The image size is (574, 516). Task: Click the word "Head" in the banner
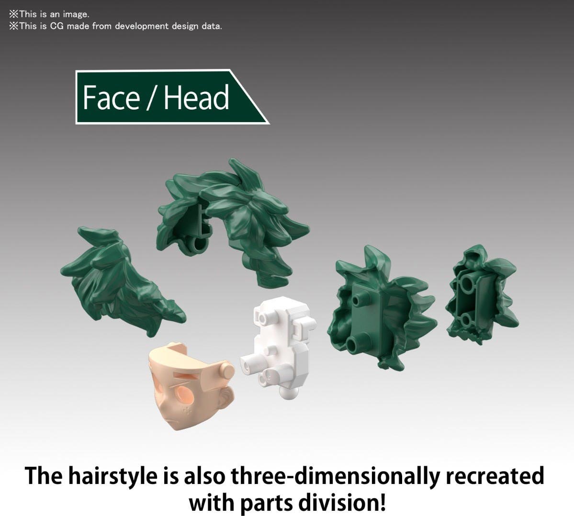[x=196, y=97]
